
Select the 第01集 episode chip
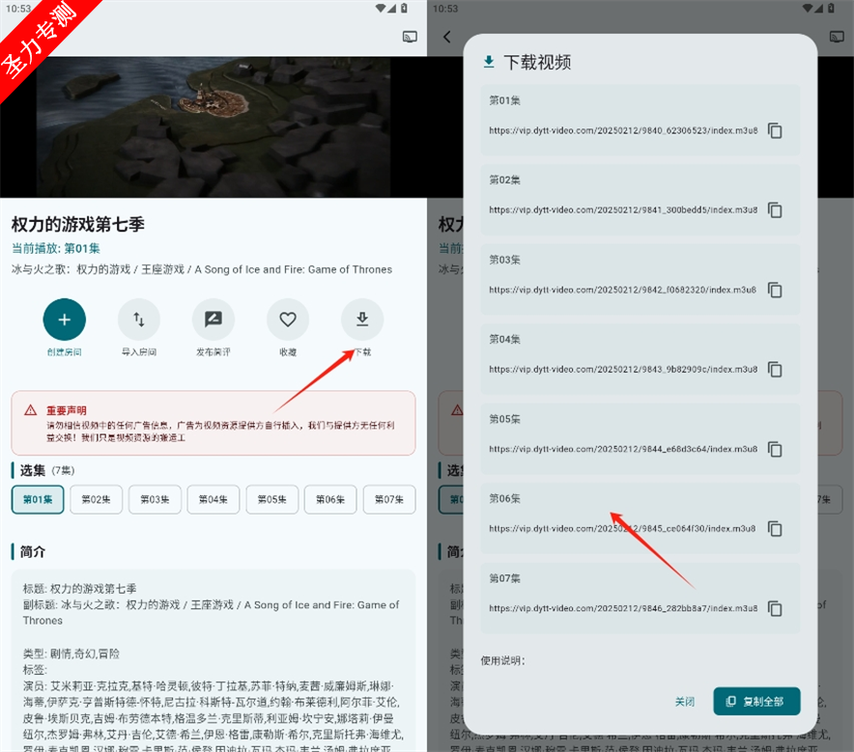click(38, 499)
